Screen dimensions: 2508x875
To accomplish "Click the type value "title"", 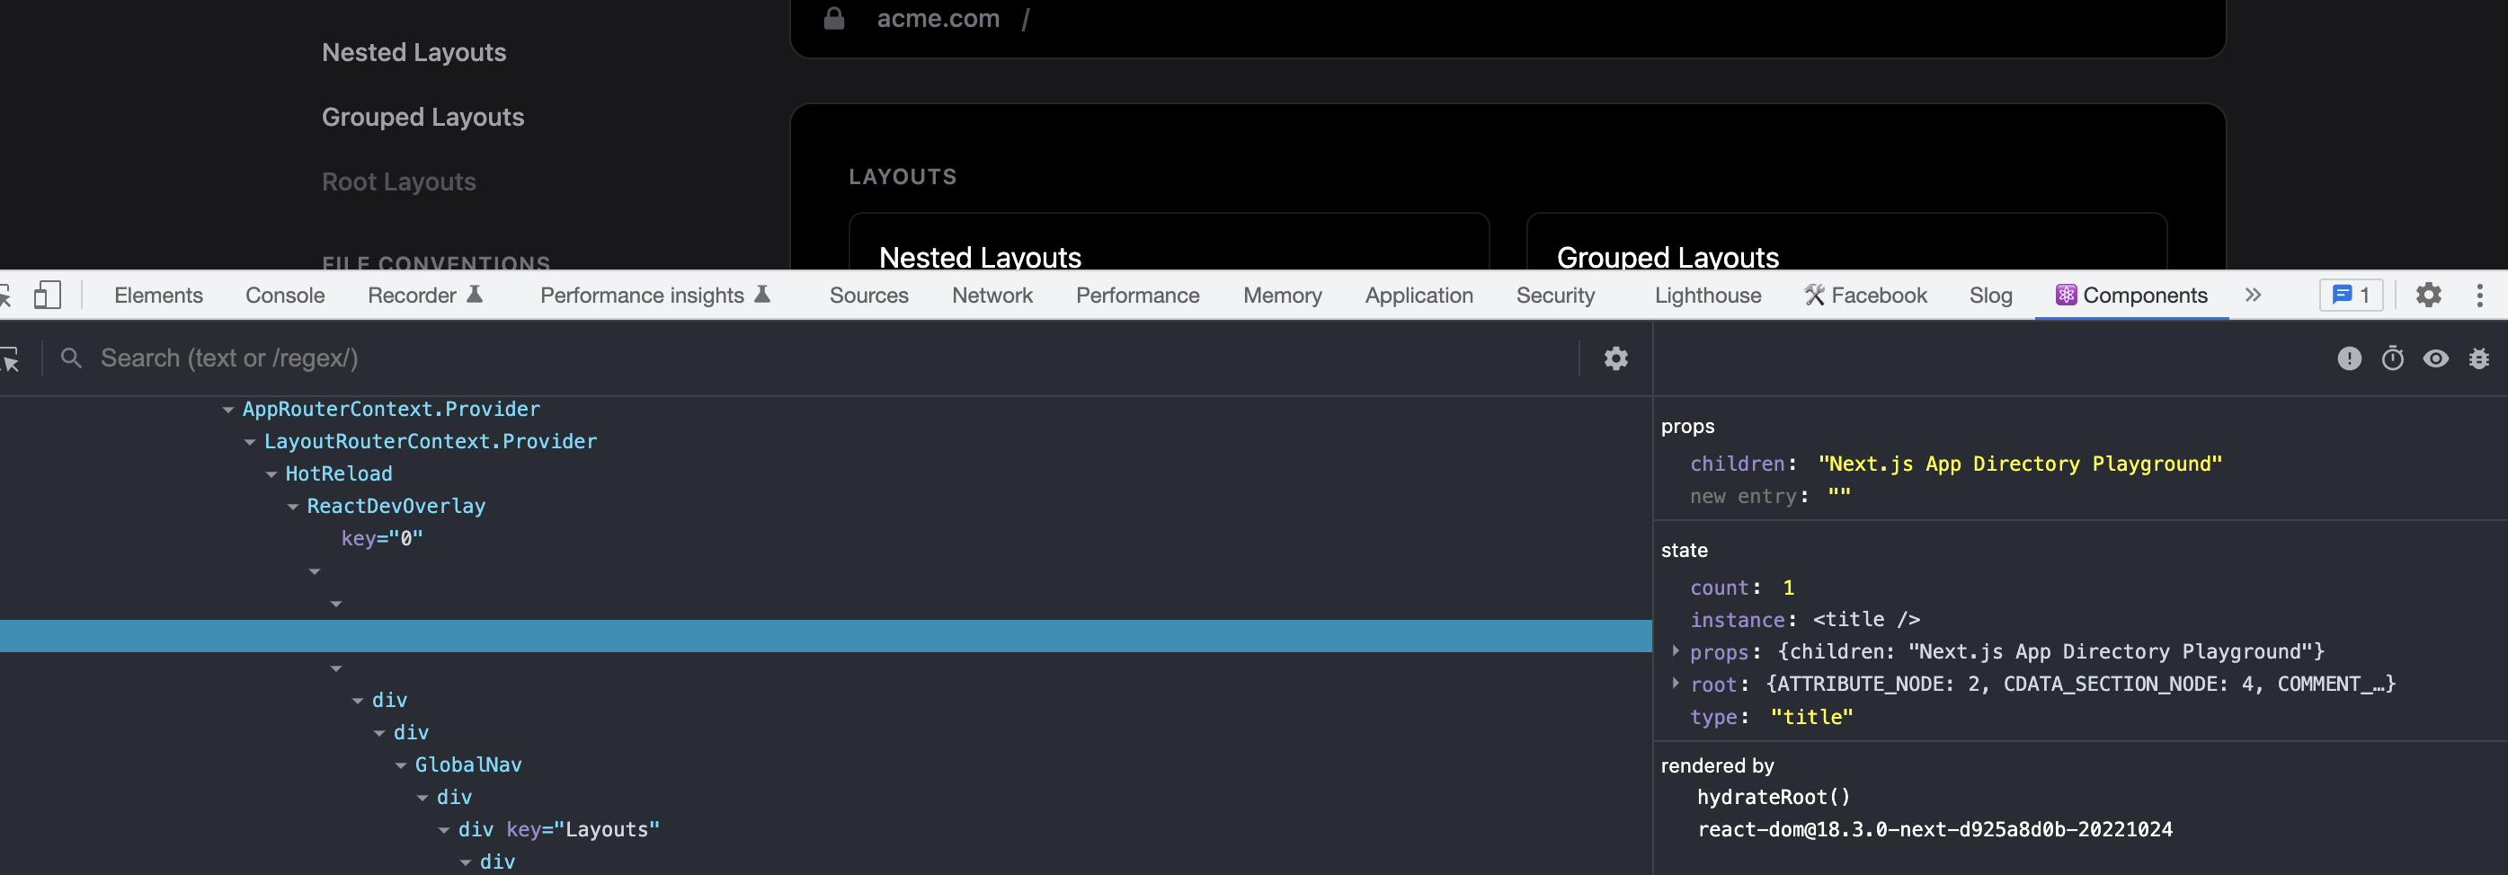I will point(1812,716).
